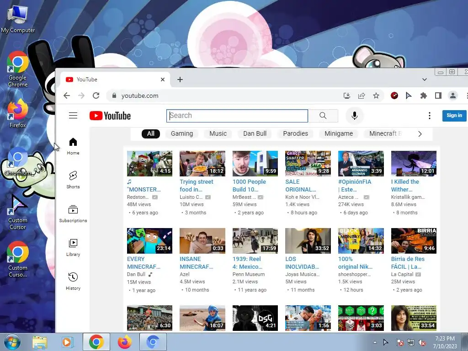Open the "Trying street food in..." video title
The width and height of the screenshot is (468, 351).
197,186
